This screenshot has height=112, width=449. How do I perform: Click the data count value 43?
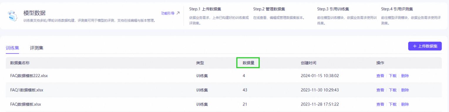245,90
